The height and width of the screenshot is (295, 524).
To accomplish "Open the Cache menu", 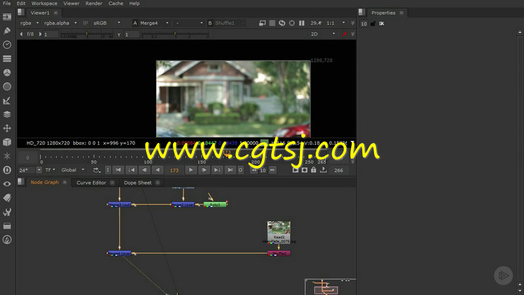I will [116, 3].
